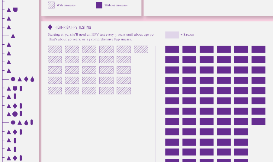The width and height of the screenshot is (273, 162).
Task: Select the light purple $20.00 legend swatch
Action: point(172,35)
